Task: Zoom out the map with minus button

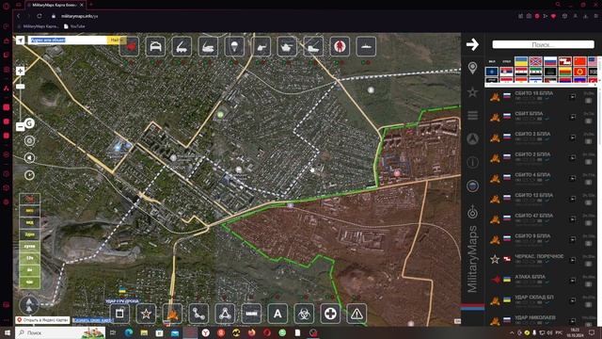Action: [x=21, y=127]
